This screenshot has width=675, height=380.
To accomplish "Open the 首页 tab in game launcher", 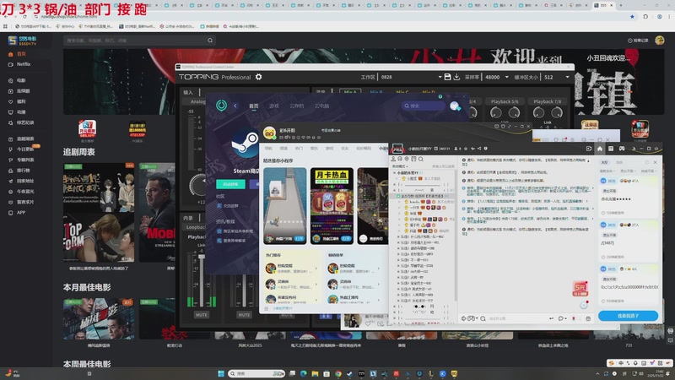I will [254, 106].
